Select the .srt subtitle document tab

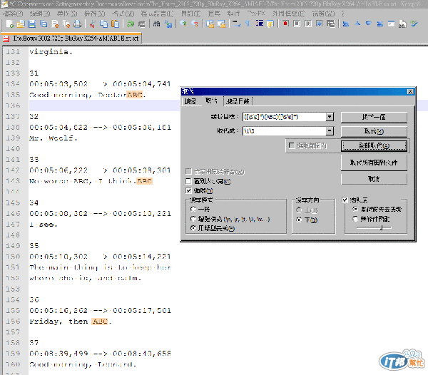71,38
